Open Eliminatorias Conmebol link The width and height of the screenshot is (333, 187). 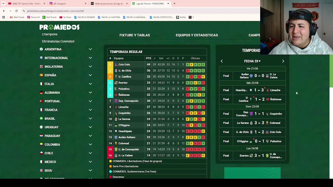[x=58, y=41]
